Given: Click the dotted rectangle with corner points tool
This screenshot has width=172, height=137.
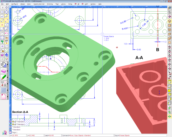Looking at the screenshot, I should tap(2, 38).
